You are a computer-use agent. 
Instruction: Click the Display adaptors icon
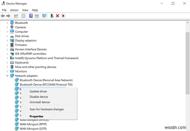pos(12,40)
